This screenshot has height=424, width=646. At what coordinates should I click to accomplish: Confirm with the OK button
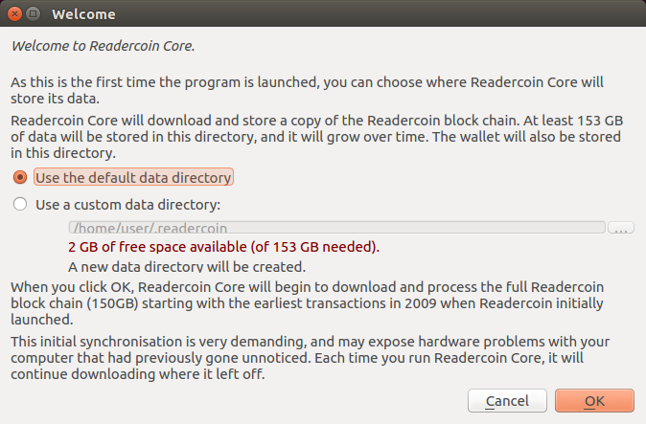tap(594, 400)
